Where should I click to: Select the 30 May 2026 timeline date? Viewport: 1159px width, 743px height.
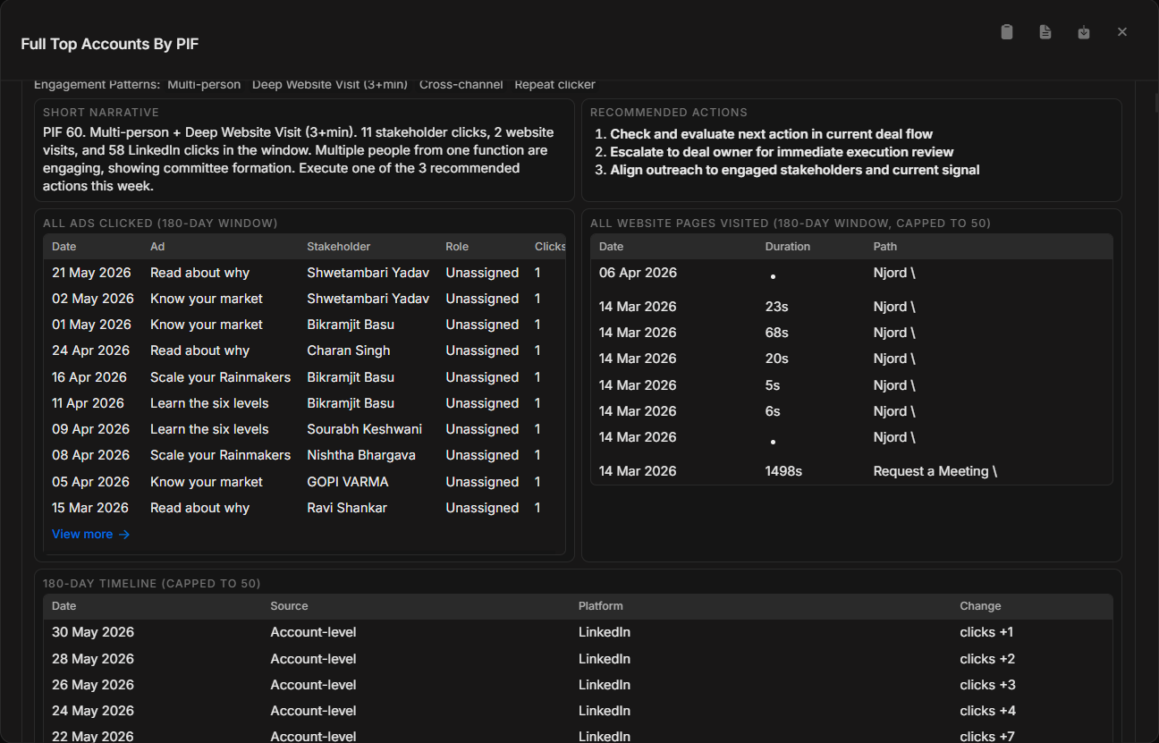pos(93,632)
